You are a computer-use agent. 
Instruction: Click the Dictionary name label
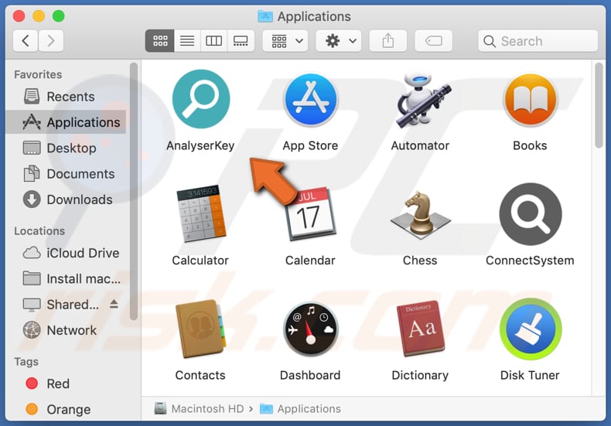(x=420, y=376)
